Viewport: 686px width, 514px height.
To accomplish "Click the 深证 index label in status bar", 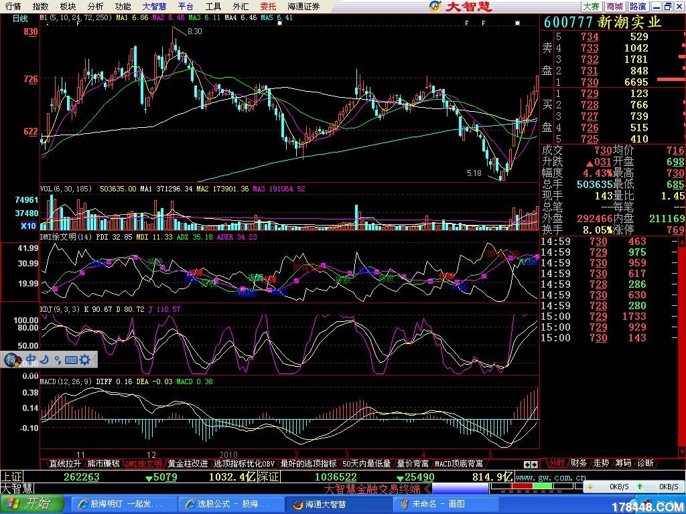I will point(268,477).
